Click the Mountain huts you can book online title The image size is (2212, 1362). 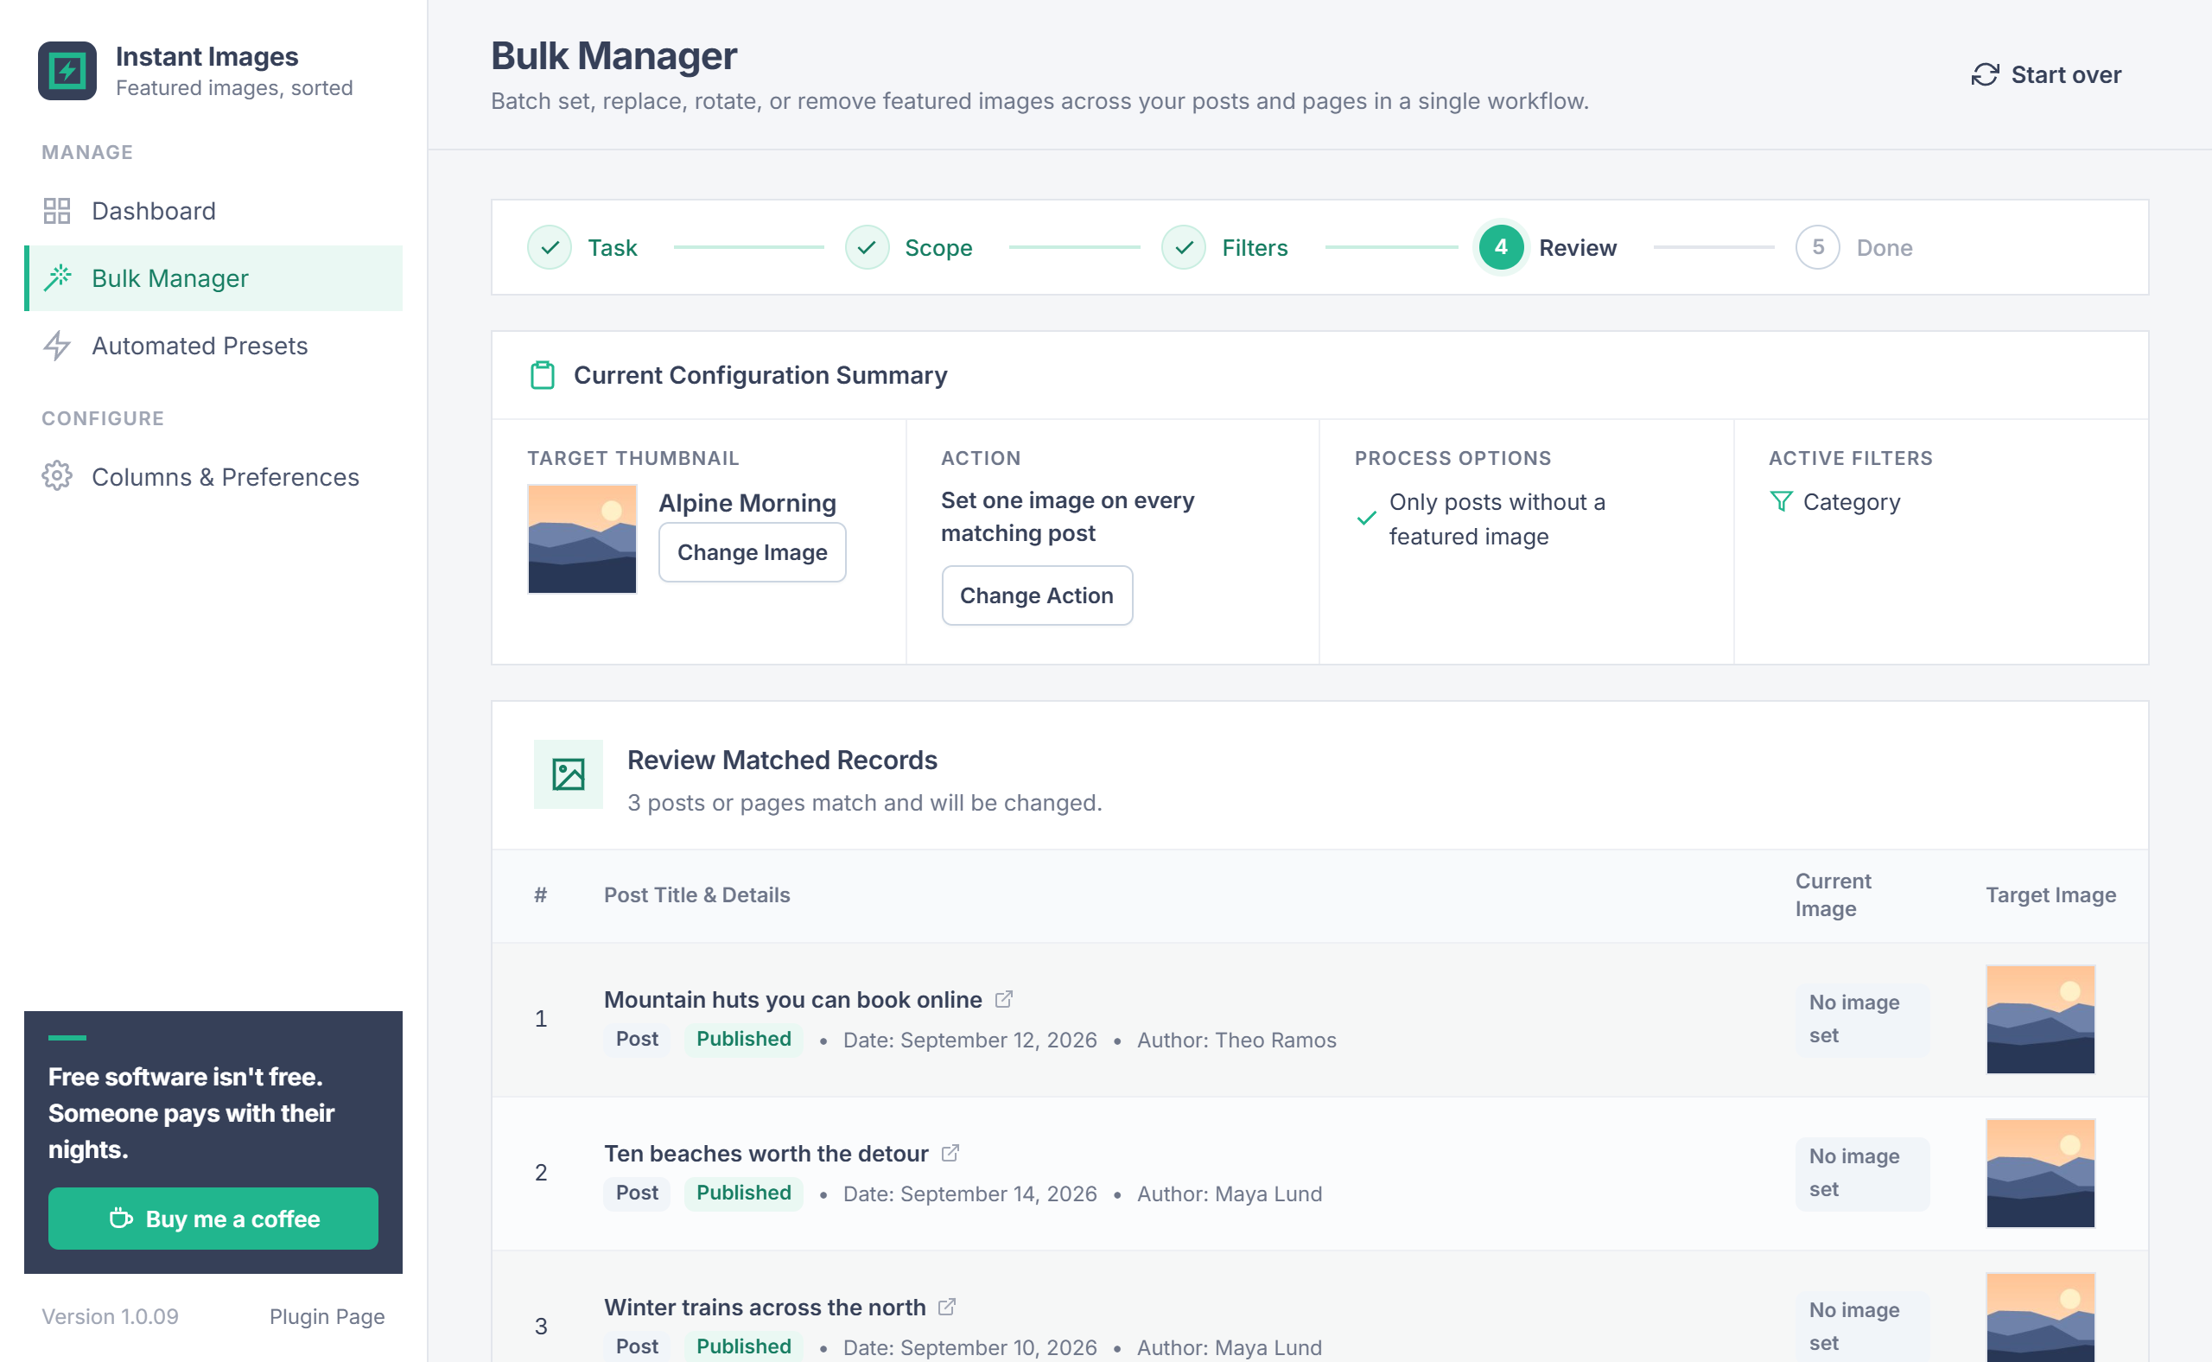pos(792,1000)
